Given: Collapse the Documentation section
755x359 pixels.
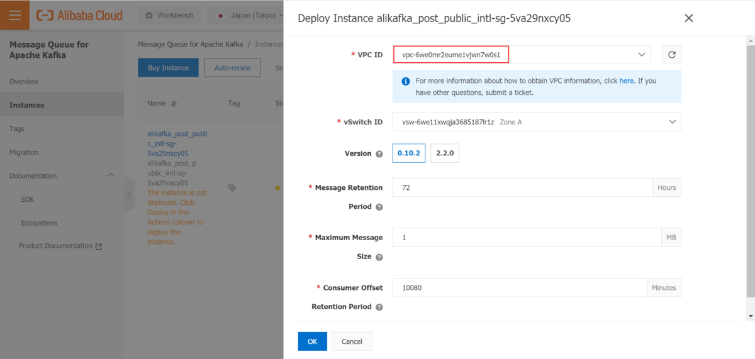Looking at the screenshot, I should coord(111,175).
